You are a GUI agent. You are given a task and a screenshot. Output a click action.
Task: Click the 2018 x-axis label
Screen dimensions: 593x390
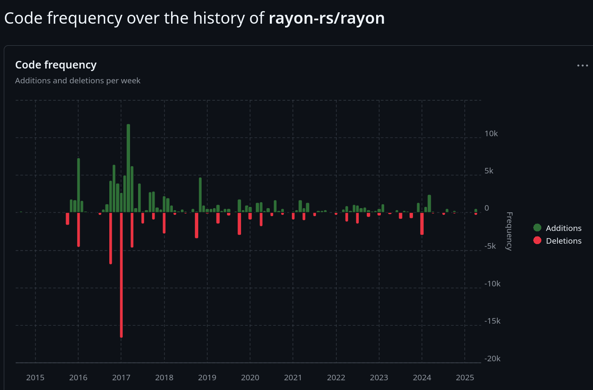coord(164,377)
